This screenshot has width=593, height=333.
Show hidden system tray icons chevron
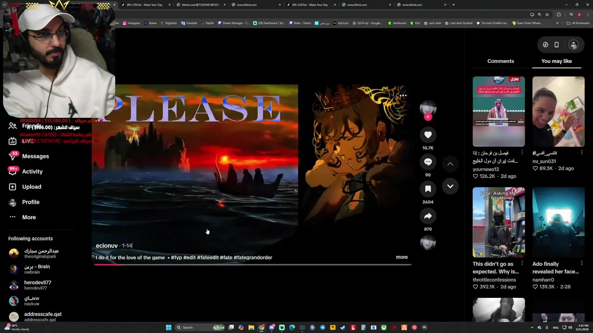coord(532,327)
